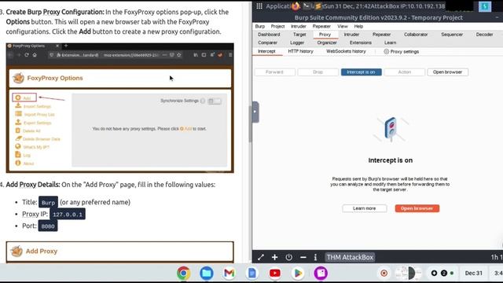Open Google Chrome from the shelf

(183, 273)
